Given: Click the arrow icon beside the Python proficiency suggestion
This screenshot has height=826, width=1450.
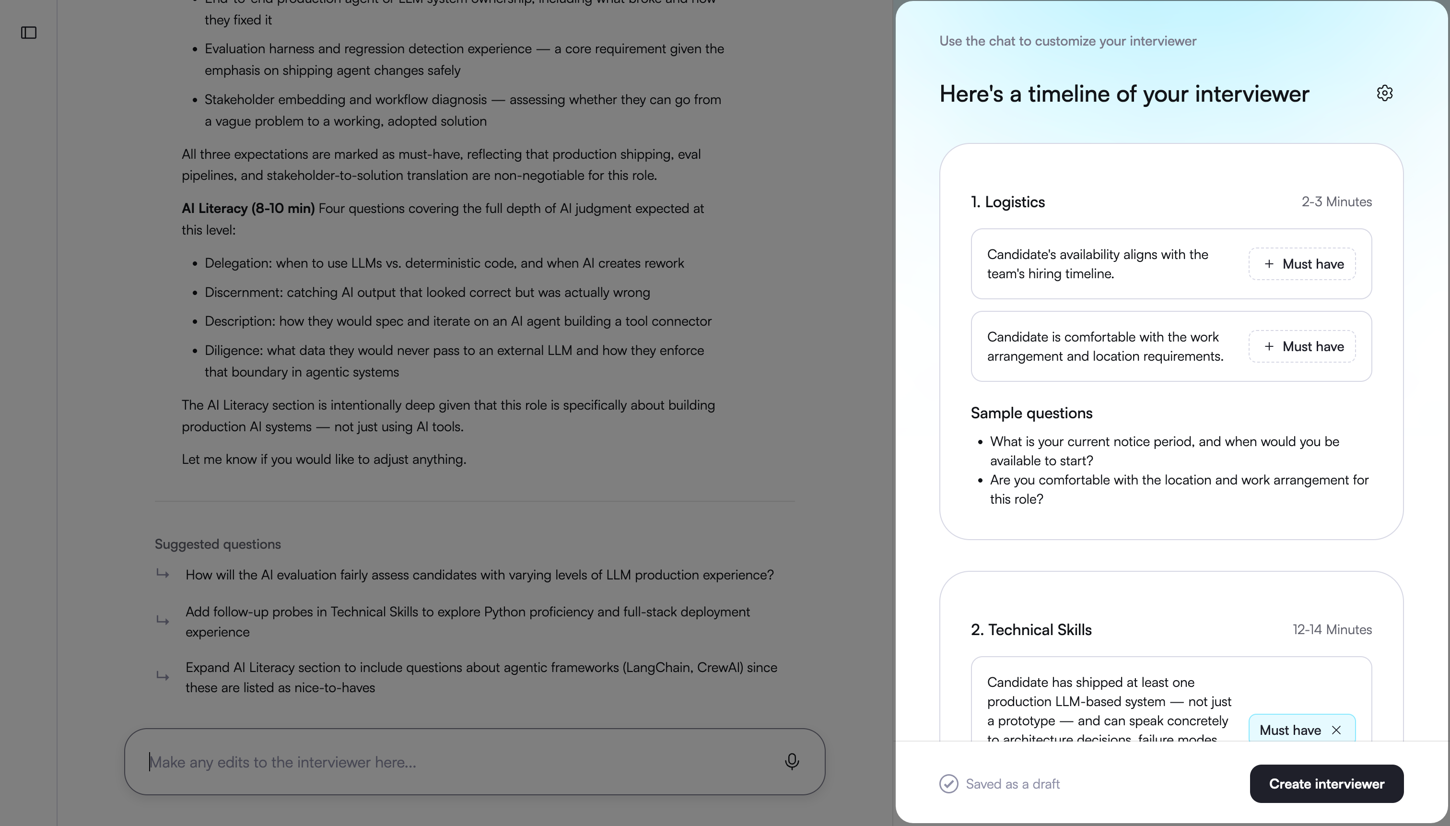Looking at the screenshot, I should (163, 621).
